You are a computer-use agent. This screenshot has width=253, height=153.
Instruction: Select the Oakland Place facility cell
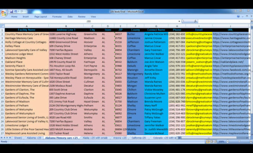(27, 62)
